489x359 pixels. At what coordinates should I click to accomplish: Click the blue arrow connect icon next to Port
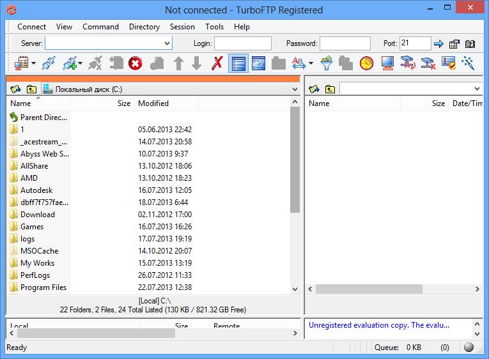pos(439,44)
